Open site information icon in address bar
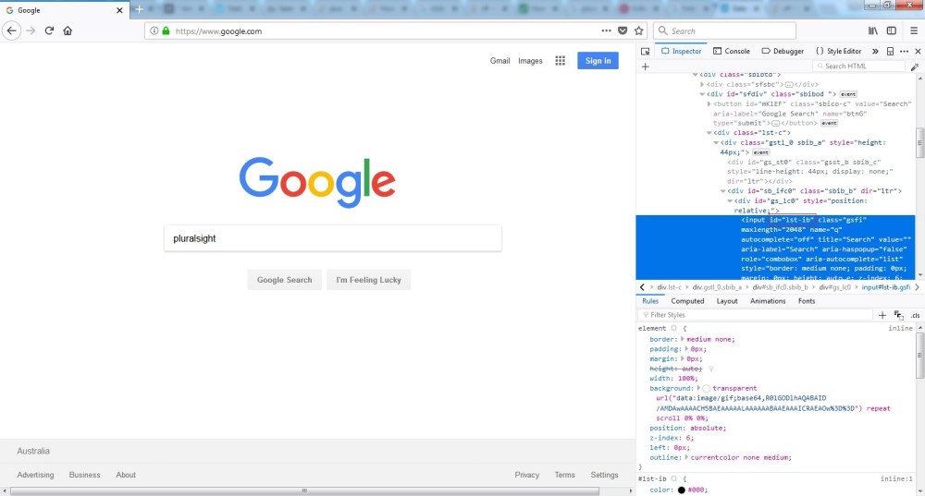The image size is (925, 496). (154, 30)
